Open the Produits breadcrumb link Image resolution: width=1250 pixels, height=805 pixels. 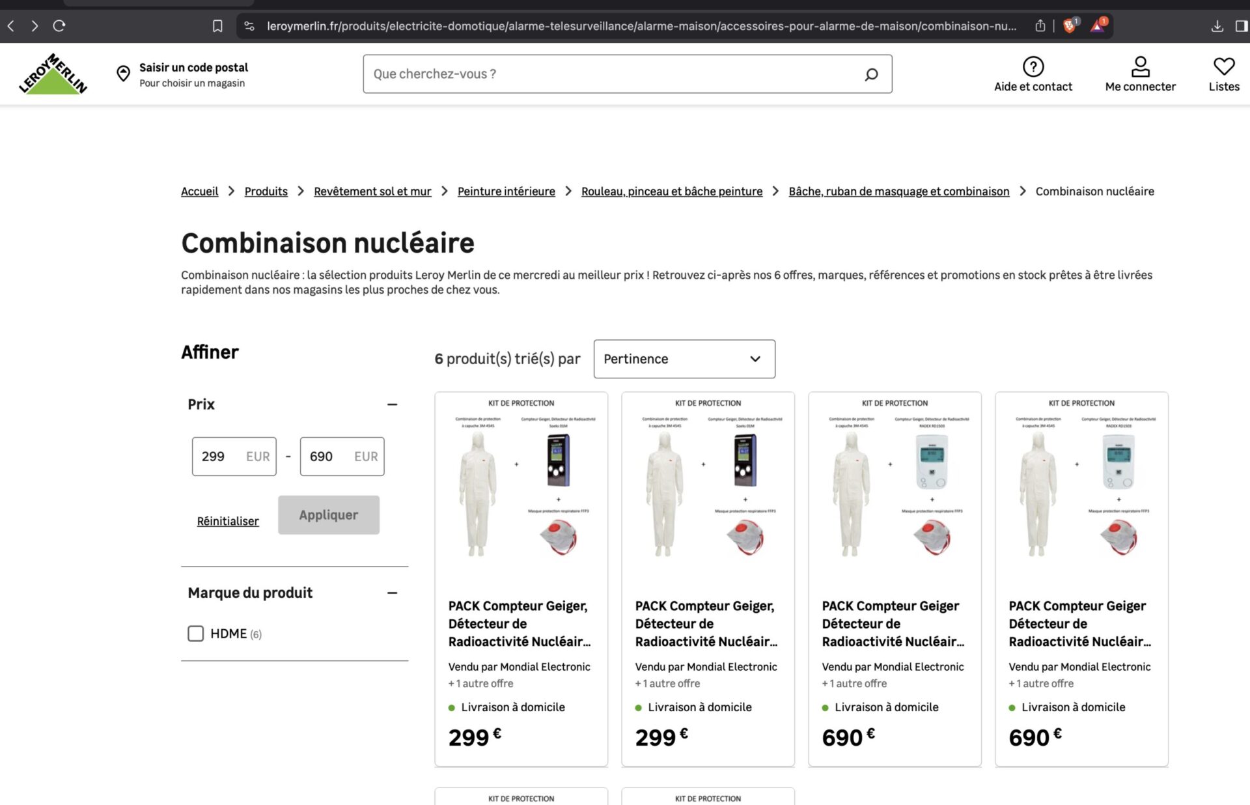(266, 191)
